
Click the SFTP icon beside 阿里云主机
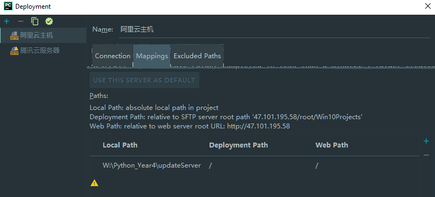[x=14, y=36]
